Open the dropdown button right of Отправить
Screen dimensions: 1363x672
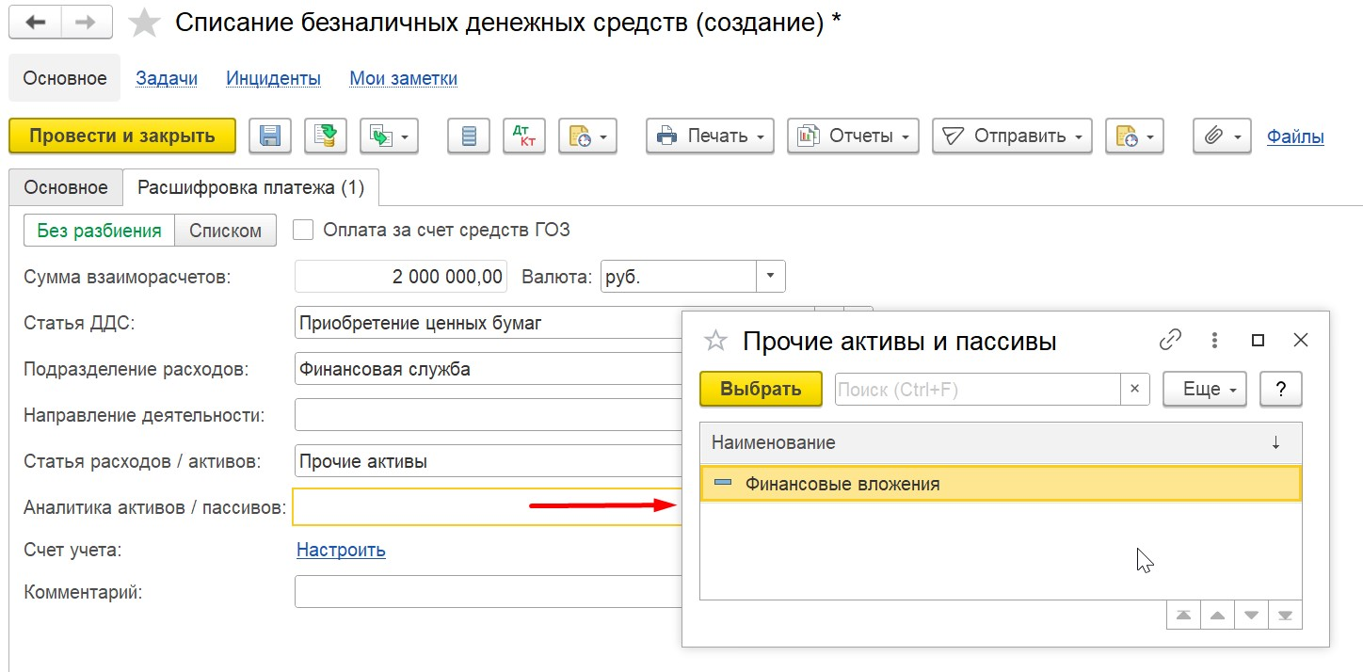(x=1135, y=136)
